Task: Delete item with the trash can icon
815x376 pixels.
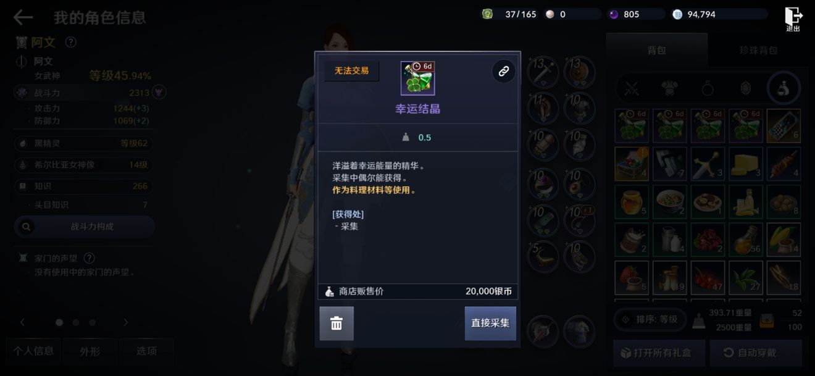Action: (x=336, y=323)
